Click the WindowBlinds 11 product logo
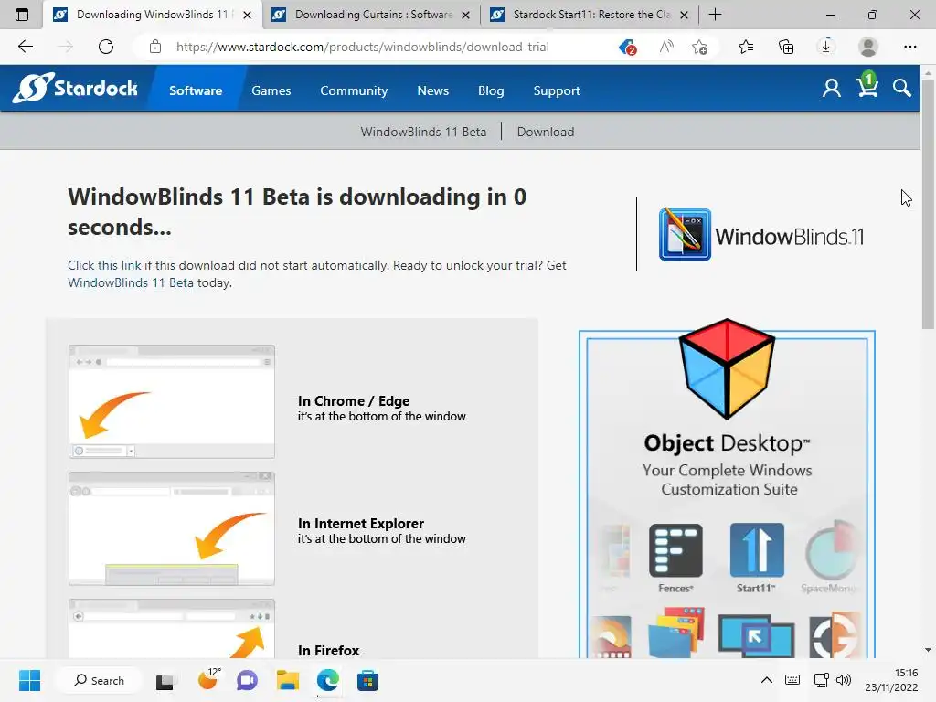 (x=761, y=235)
